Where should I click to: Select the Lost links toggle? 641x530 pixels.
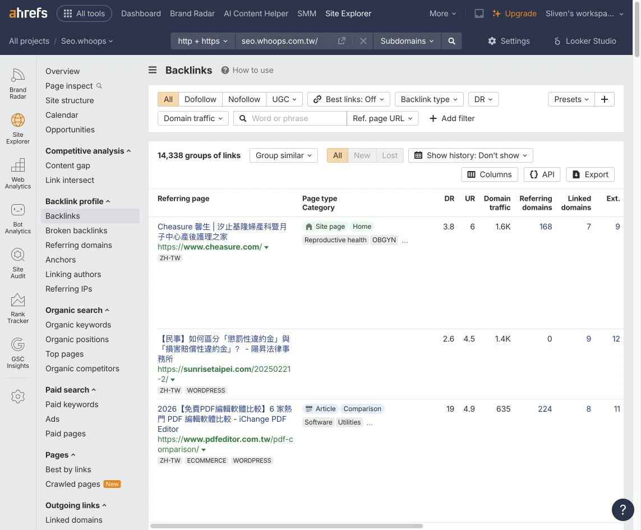[x=390, y=155]
